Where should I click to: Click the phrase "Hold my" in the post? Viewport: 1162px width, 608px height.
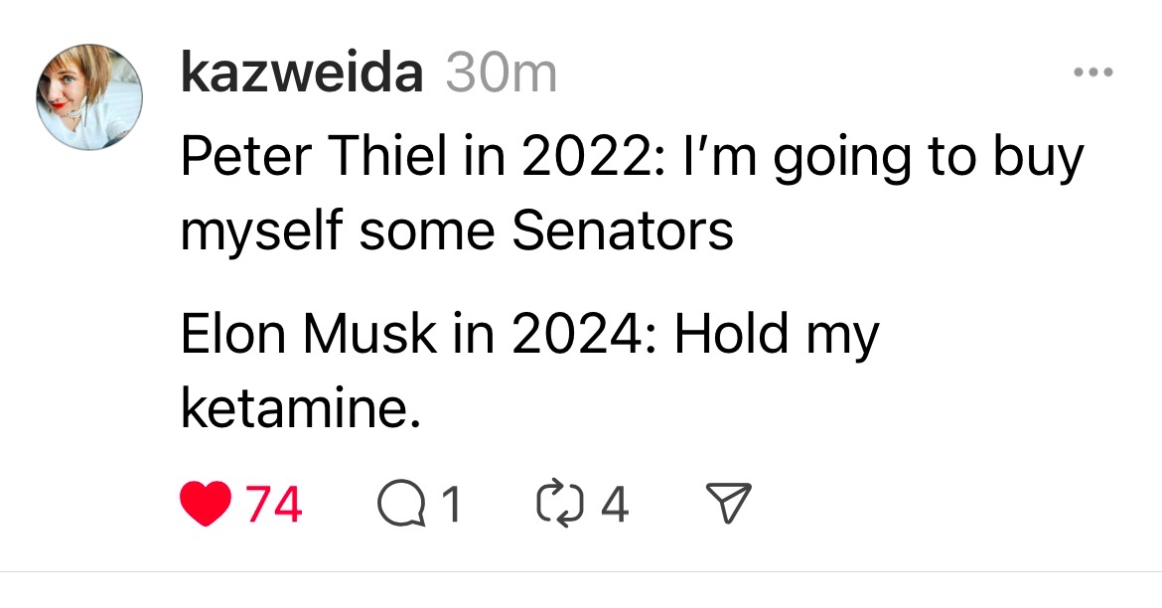(x=777, y=335)
